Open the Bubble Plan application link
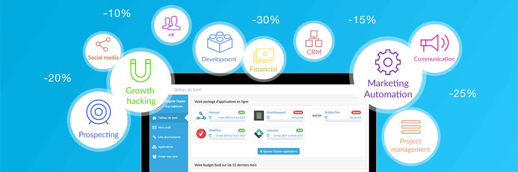 pos(332,112)
